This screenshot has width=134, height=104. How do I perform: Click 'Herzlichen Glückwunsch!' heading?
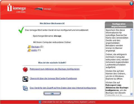coord(52,23)
